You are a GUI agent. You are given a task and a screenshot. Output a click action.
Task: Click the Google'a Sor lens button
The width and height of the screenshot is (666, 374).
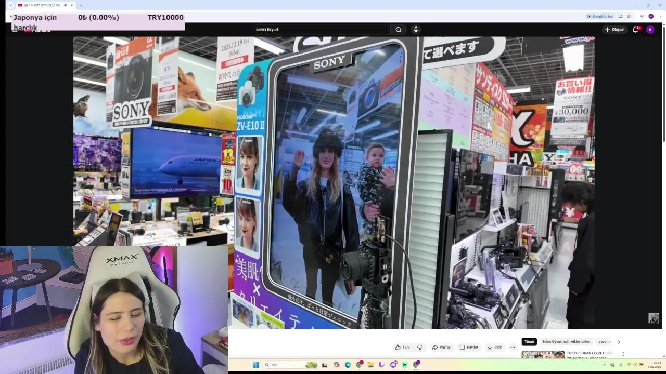600,16
